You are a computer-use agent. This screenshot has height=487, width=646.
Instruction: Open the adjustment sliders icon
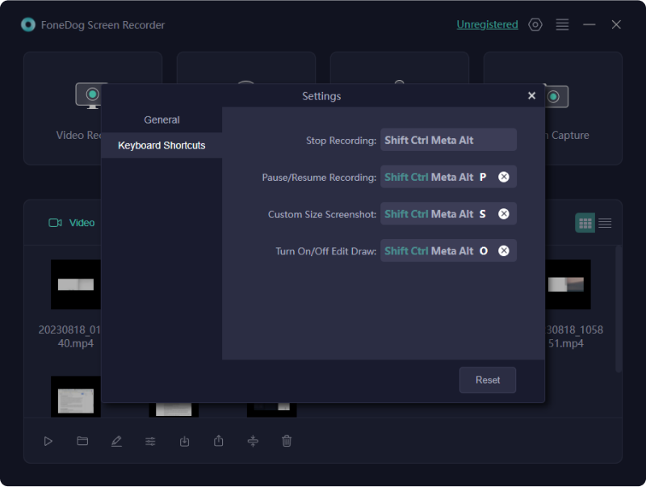[150, 441]
